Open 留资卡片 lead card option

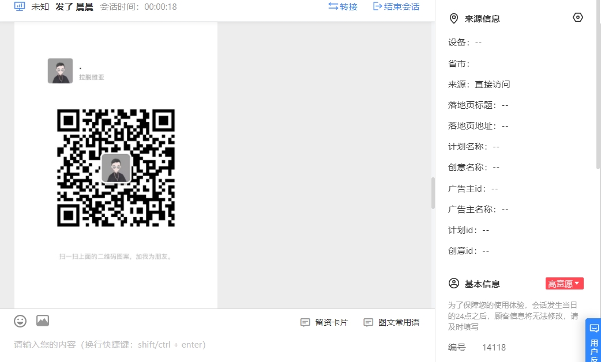click(x=324, y=322)
